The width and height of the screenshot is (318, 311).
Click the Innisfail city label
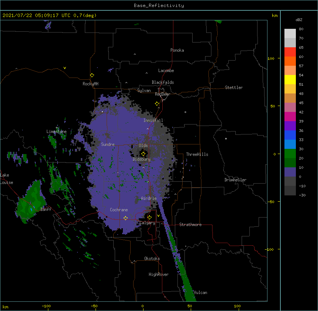pyautogui.click(x=153, y=120)
